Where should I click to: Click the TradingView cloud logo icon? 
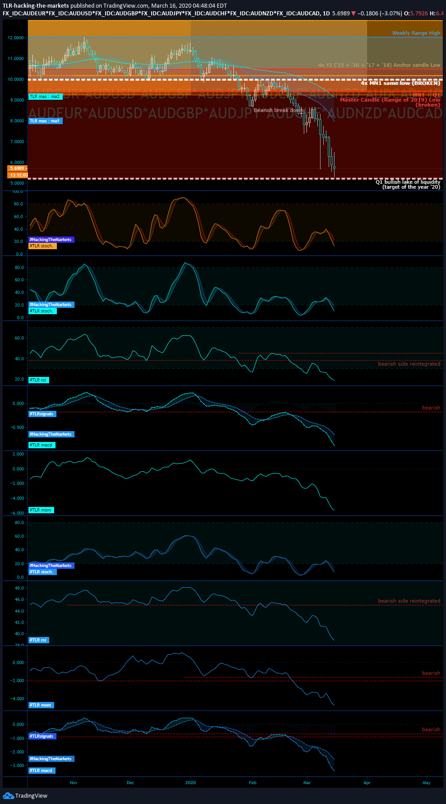point(8,795)
